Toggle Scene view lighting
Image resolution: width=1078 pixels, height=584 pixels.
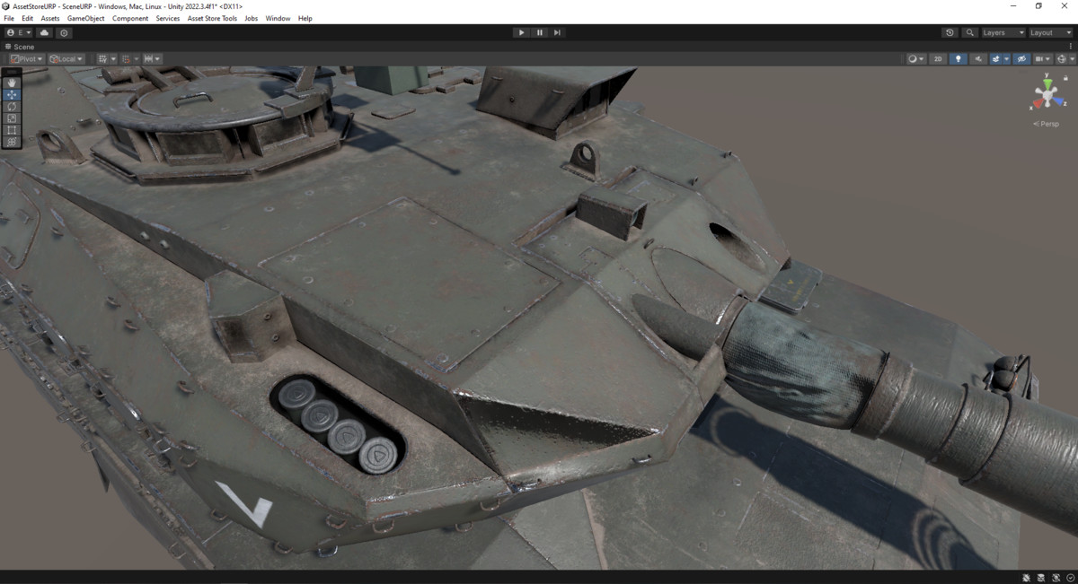coord(959,58)
